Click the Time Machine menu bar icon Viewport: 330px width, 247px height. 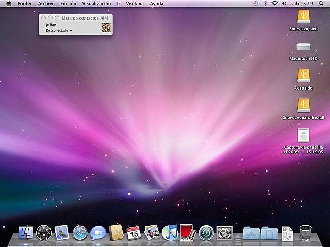256,4
